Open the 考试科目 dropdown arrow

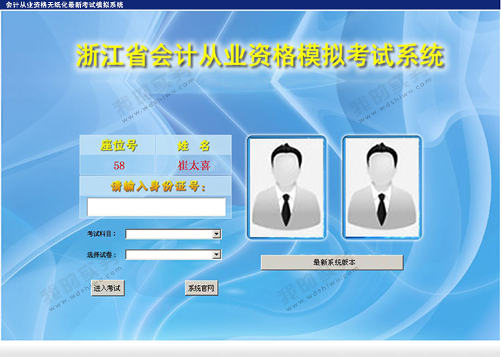pyautogui.click(x=216, y=234)
